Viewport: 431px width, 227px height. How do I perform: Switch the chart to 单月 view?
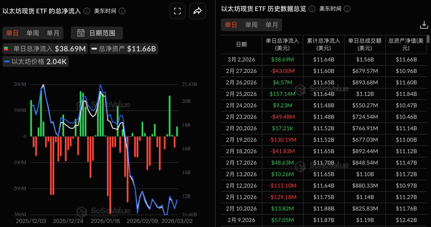(x=53, y=33)
